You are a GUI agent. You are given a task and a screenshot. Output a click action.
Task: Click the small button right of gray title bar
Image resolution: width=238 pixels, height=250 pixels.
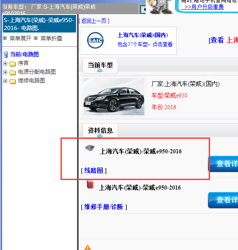coord(143,10)
